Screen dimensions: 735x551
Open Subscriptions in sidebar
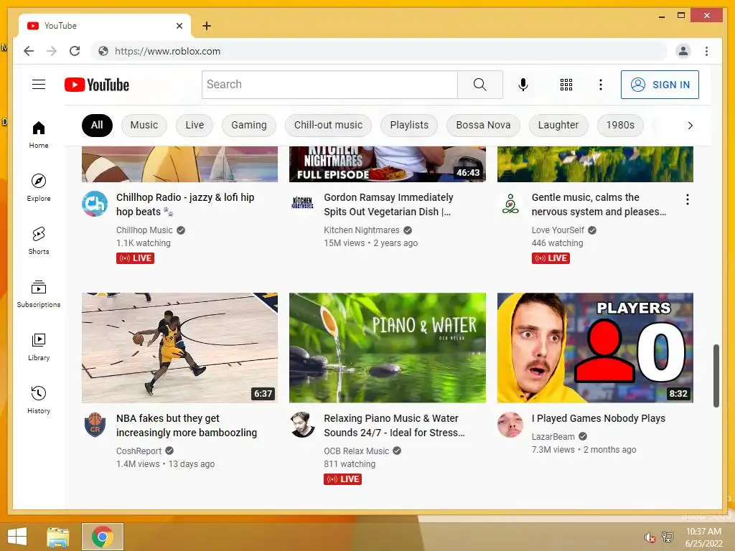(x=39, y=293)
